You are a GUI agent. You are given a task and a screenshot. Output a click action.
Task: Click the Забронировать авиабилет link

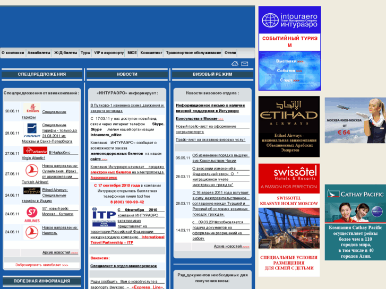tap(41, 265)
